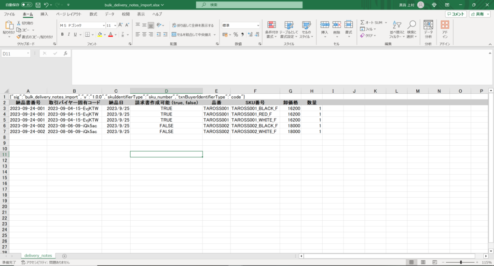Switch to Page Layout view icon

(423, 262)
